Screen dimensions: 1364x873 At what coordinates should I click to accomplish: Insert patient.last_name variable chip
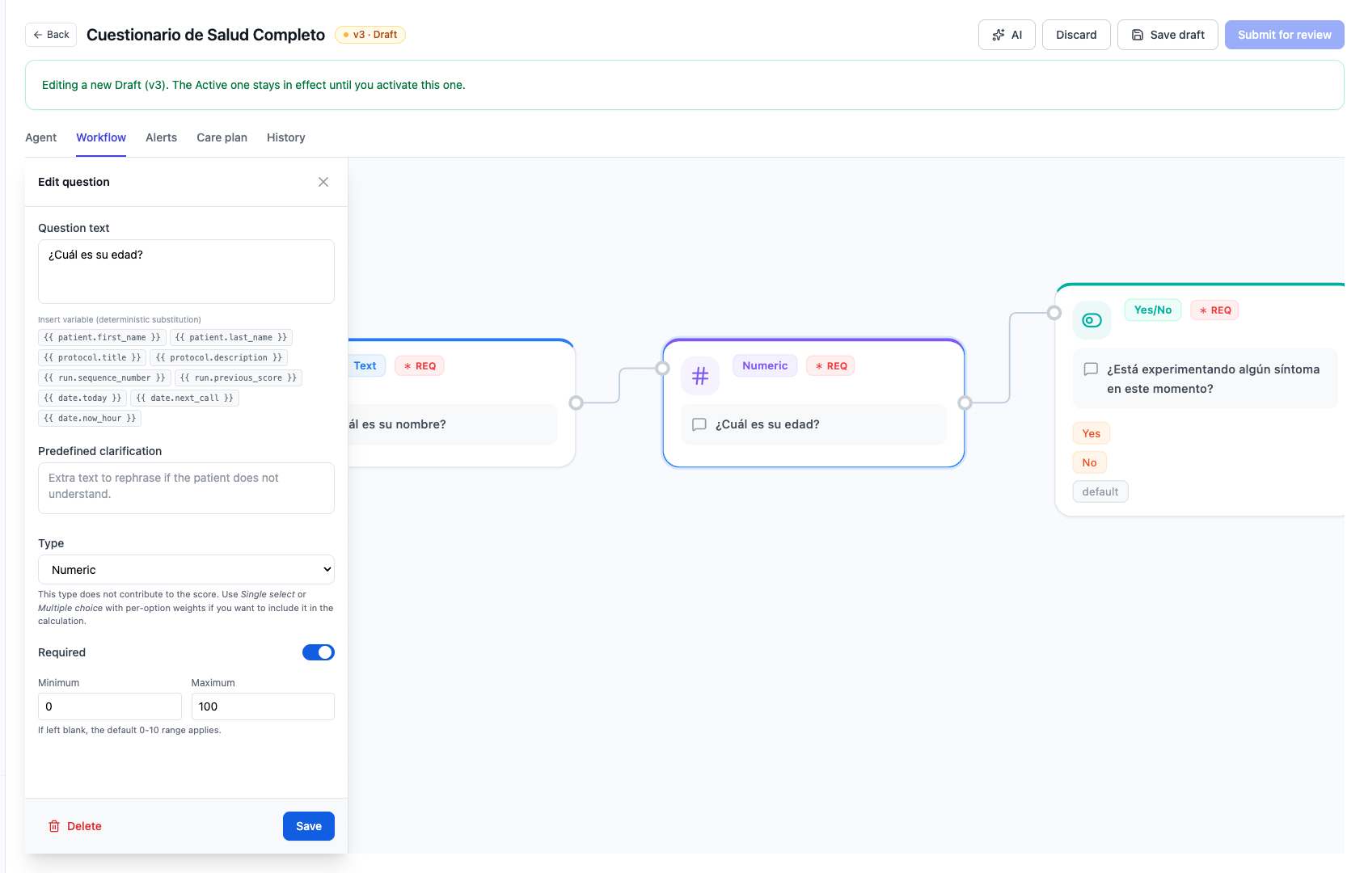pyautogui.click(x=231, y=337)
